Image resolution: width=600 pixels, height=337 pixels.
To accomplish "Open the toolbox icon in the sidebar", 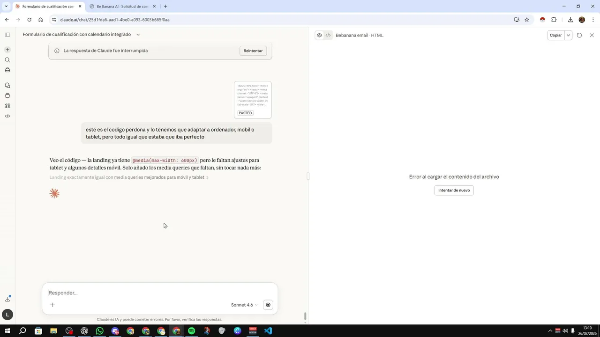I will tap(7, 70).
